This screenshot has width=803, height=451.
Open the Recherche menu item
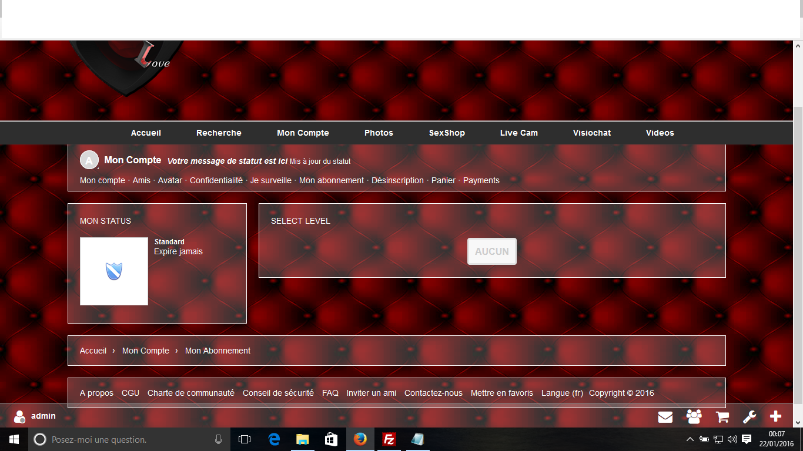[x=219, y=133]
